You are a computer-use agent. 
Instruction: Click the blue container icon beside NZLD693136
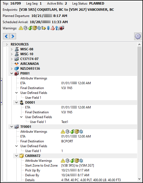(x=17, y=69)
